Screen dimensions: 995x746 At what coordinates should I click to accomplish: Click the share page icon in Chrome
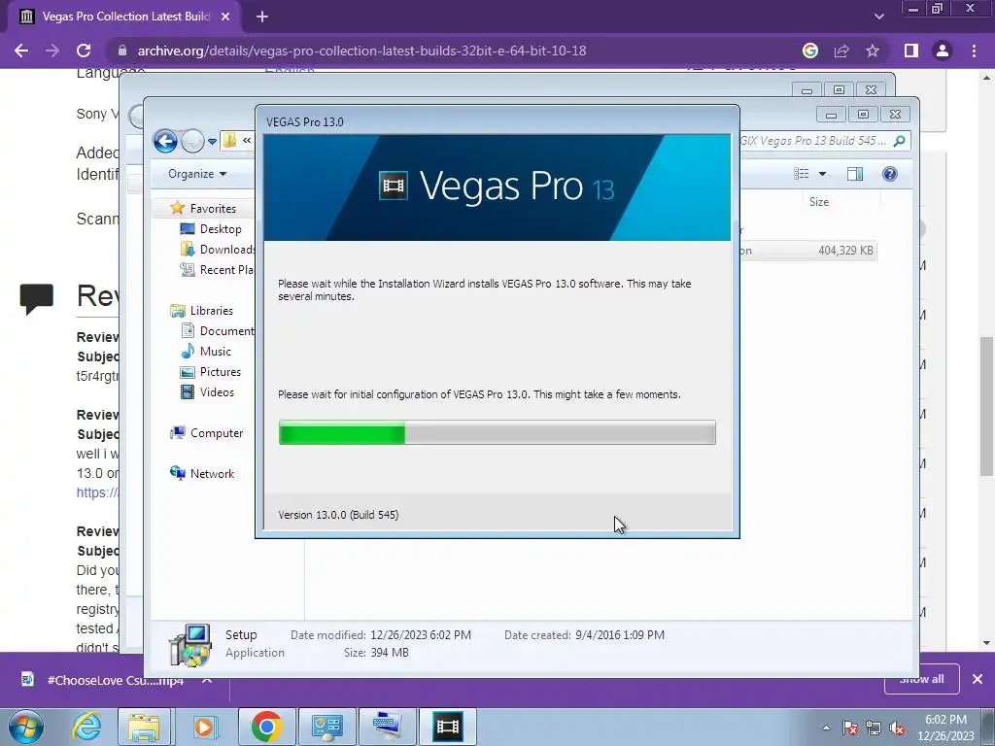841,51
